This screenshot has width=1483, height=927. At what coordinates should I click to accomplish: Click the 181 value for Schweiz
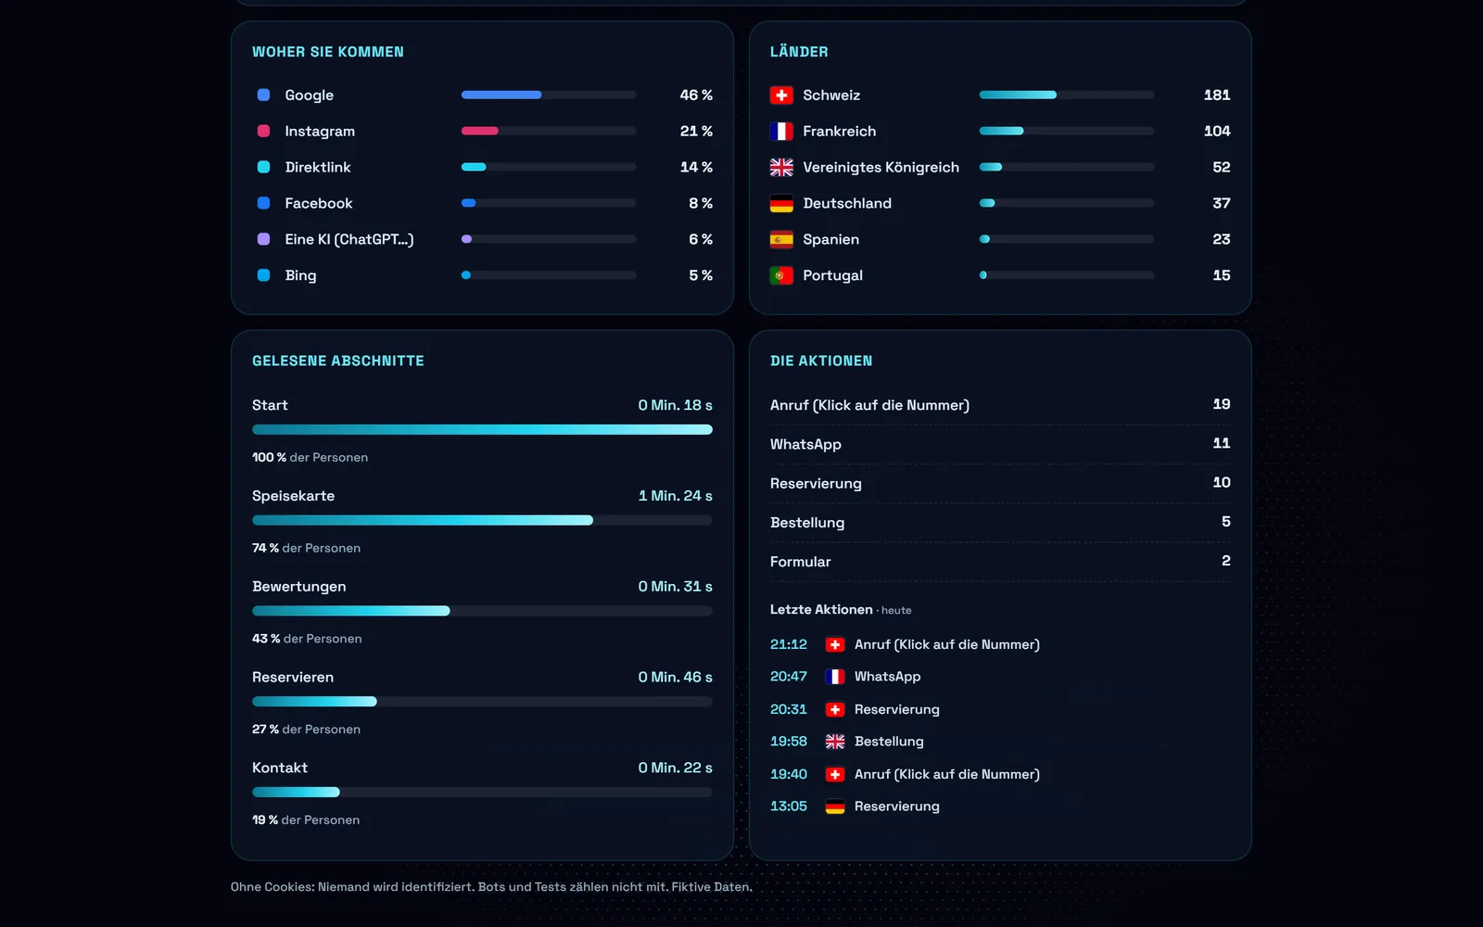[x=1217, y=95]
